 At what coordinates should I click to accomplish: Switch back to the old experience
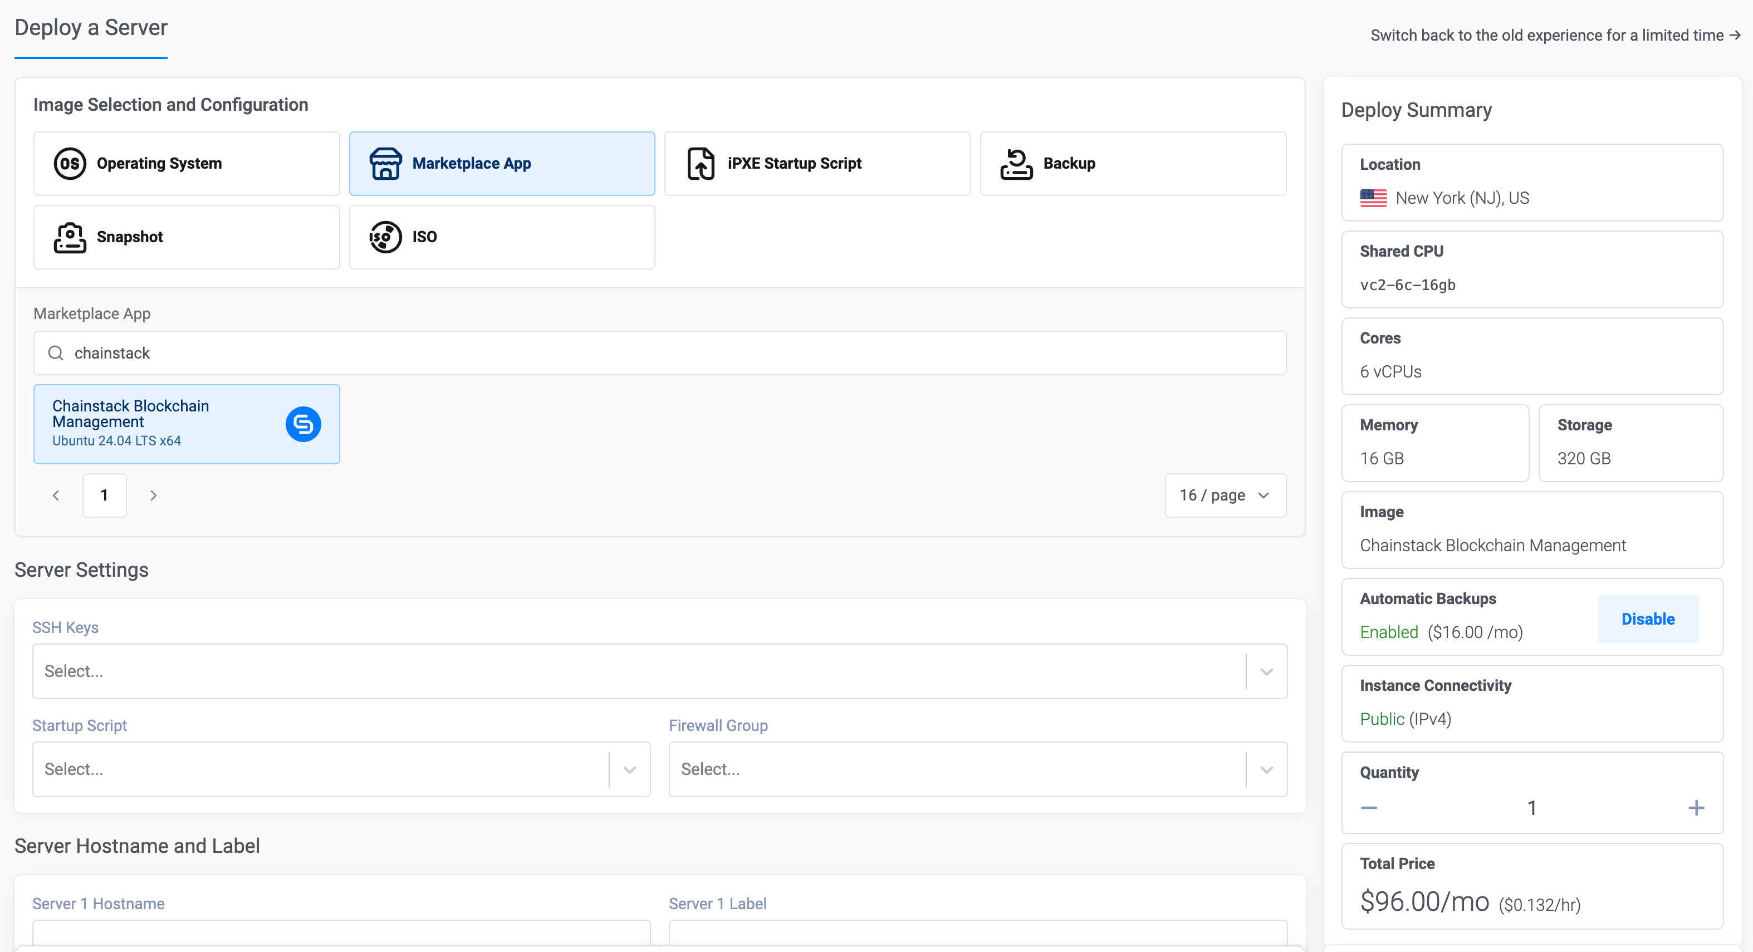pyautogui.click(x=1555, y=36)
